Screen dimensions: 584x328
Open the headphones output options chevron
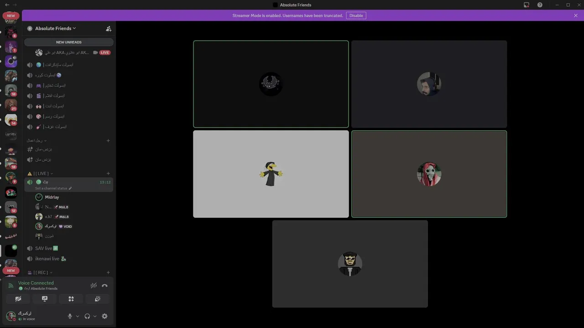click(x=95, y=316)
